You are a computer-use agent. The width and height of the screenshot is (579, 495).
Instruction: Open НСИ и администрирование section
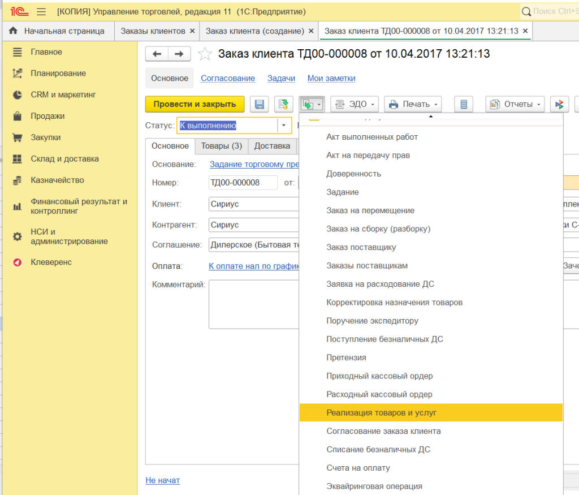pos(69,236)
